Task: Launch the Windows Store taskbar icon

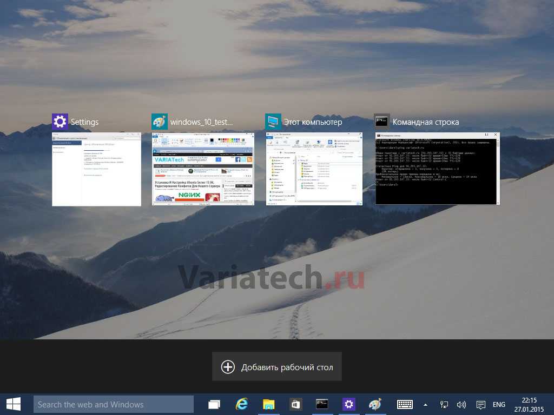Action: pos(295,404)
